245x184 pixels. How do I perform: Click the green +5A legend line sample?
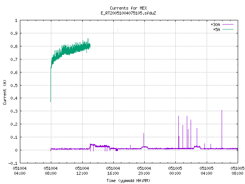tap(228, 29)
